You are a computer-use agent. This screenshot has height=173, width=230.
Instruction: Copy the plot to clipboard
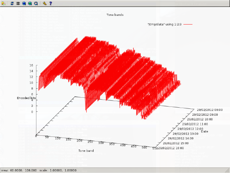pos(3,3)
